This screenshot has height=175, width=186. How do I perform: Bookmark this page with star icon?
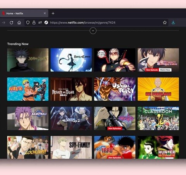[165, 23]
